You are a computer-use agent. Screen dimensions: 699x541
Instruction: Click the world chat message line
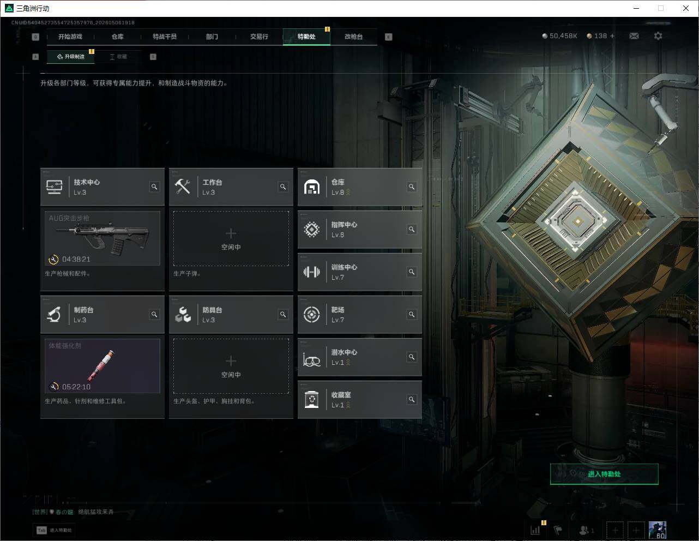pos(73,512)
